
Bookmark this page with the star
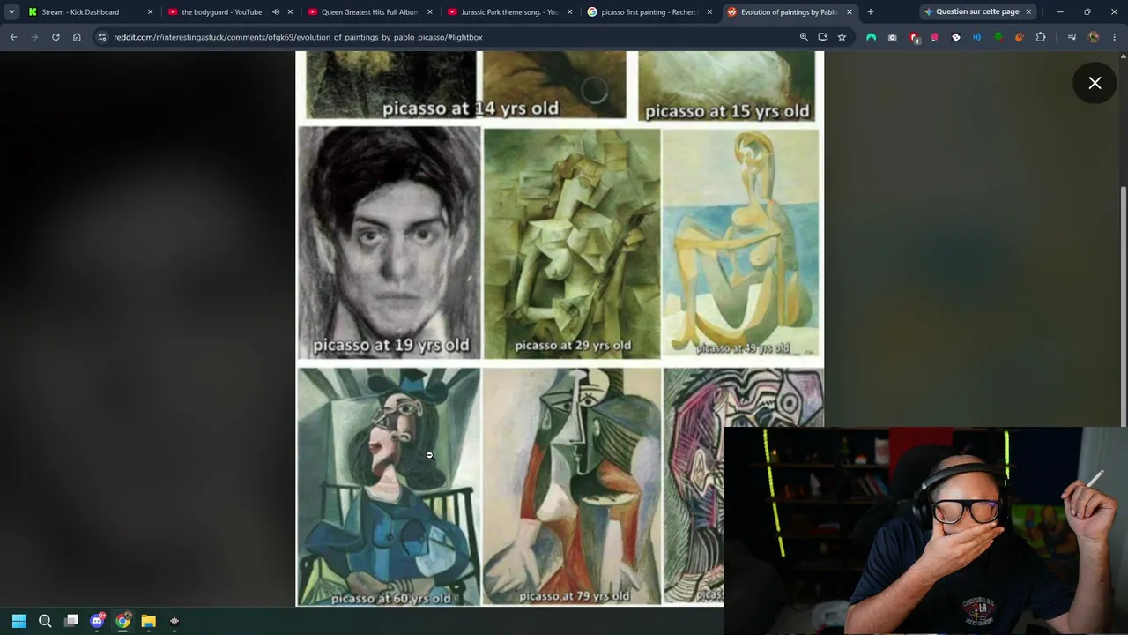[842, 37]
